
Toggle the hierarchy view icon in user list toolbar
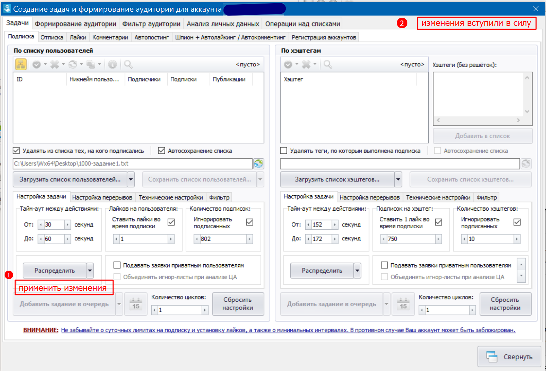(x=21, y=64)
